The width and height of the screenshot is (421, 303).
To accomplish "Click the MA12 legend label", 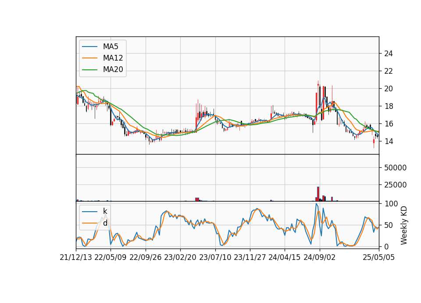I will coord(113,58).
